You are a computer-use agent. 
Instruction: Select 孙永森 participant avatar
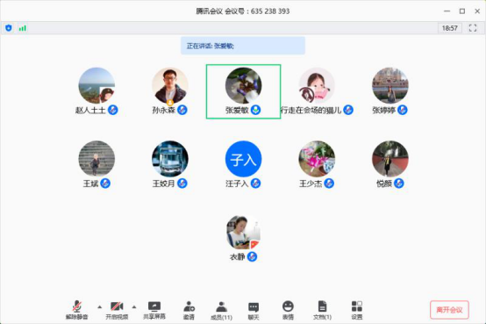(170, 85)
